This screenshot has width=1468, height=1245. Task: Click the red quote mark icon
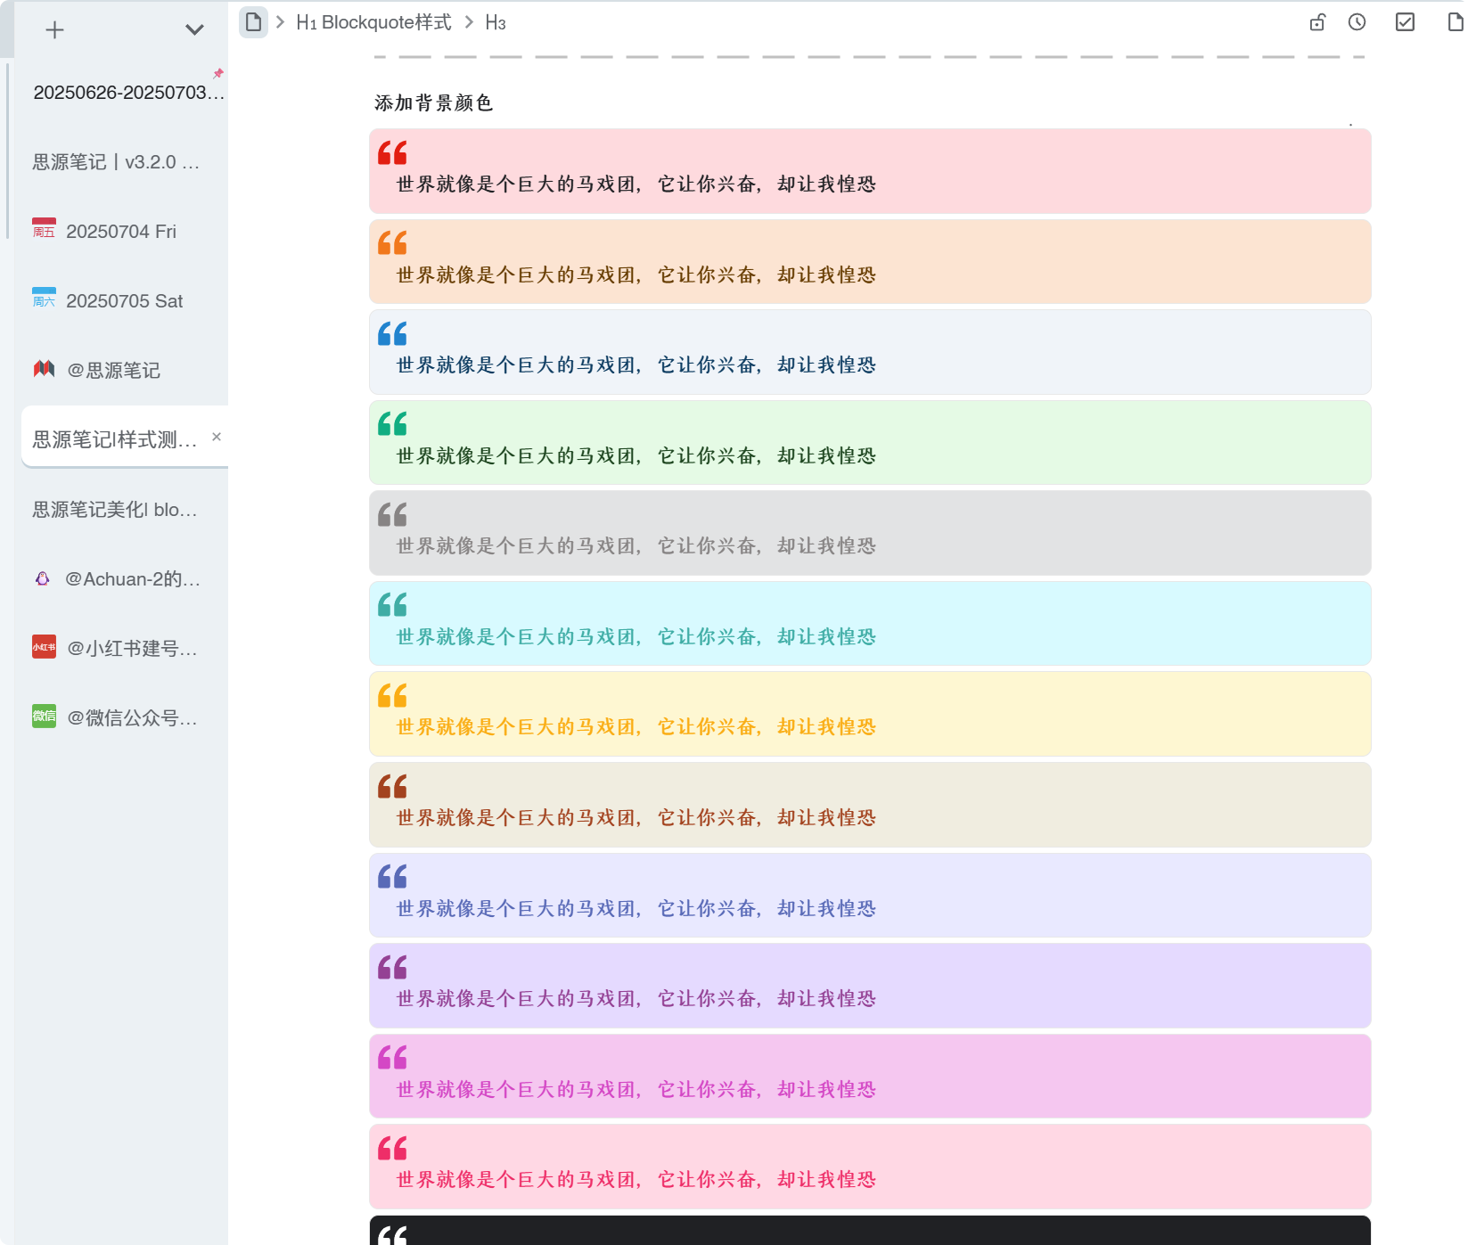(x=392, y=153)
